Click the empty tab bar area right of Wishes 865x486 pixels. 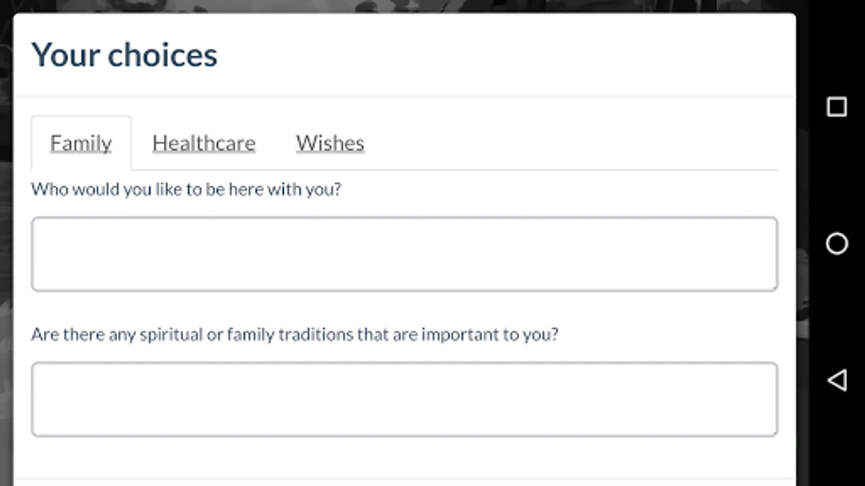point(568,143)
